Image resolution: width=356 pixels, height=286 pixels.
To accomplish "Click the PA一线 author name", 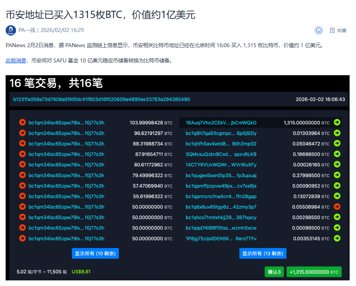I will pyautogui.click(x=27, y=30).
